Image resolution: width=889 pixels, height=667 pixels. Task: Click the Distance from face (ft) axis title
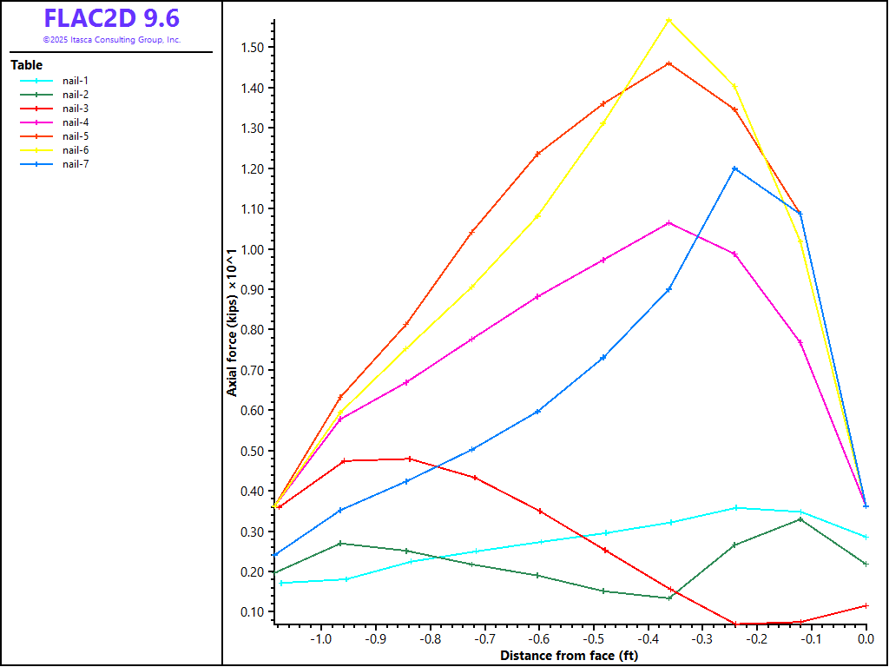(569, 656)
